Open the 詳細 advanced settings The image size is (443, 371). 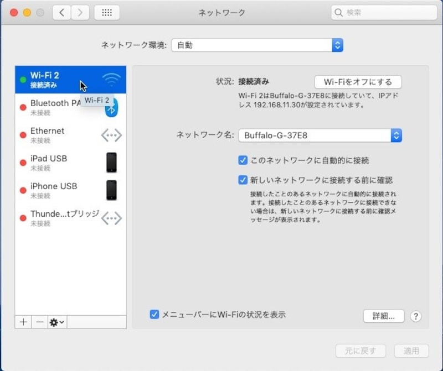pos(383,316)
